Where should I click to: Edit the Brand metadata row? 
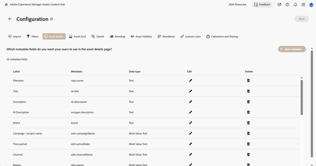tap(190, 123)
